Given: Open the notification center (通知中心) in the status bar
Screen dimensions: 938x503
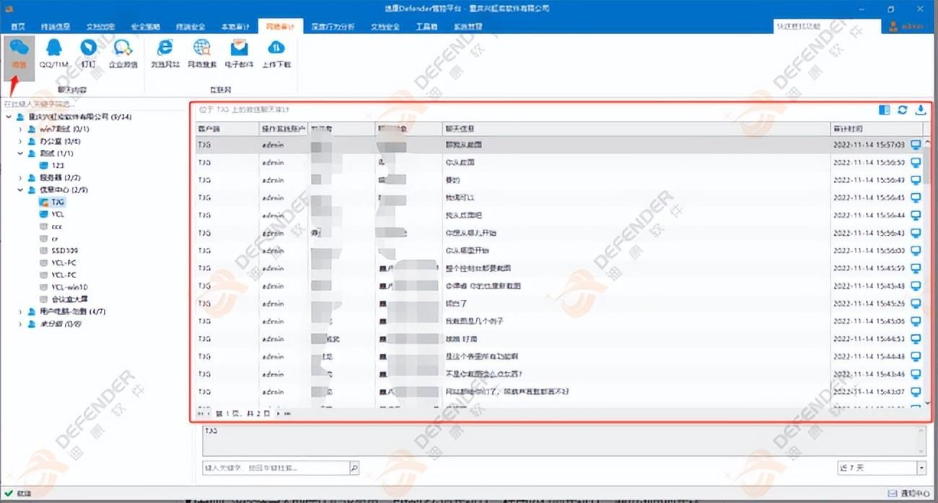Looking at the screenshot, I should (908, 494).
